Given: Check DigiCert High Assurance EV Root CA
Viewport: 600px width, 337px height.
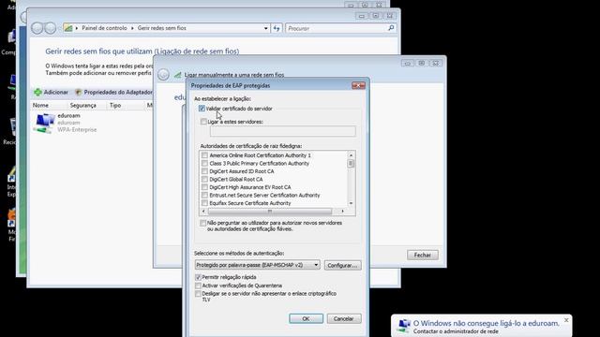Looking at the screenshot, I should 204,187.
